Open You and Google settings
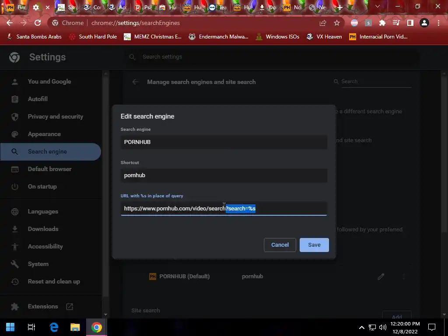Viewport: 448px width, 336px height. 49,81
